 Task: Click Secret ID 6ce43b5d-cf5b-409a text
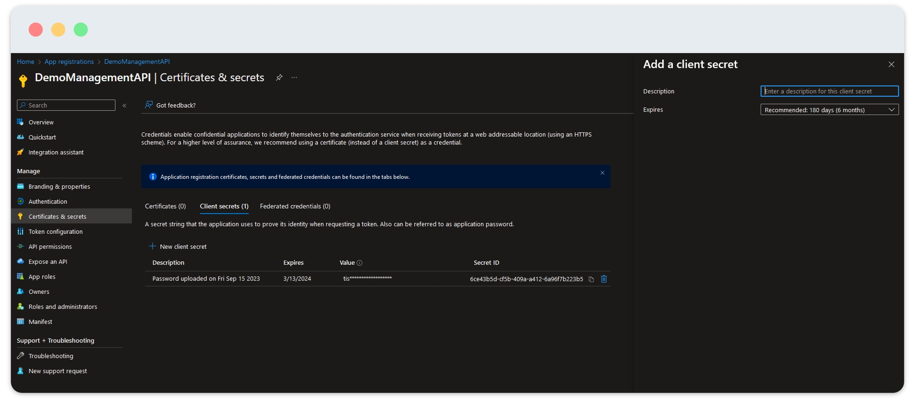(526, 279)
